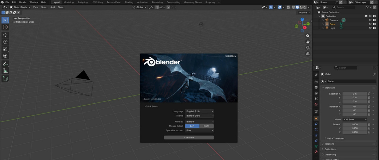
Task: Open the World properties tab
Action: click(x=316, y=104)
